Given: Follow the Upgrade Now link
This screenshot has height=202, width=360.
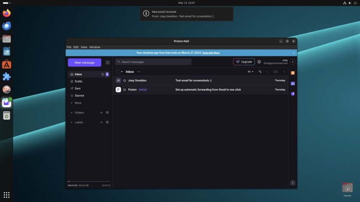Looking at the screenshot, I should point(211,53).
